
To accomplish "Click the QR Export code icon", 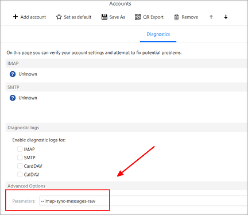I will pyautogui.click(x=138, y=17).
